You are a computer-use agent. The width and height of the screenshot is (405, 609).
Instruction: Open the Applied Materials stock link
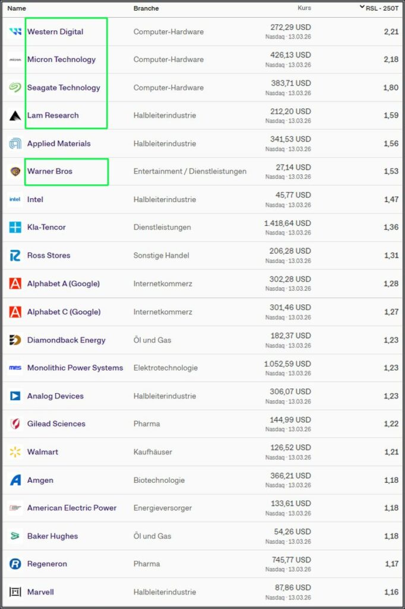point(59,143)
